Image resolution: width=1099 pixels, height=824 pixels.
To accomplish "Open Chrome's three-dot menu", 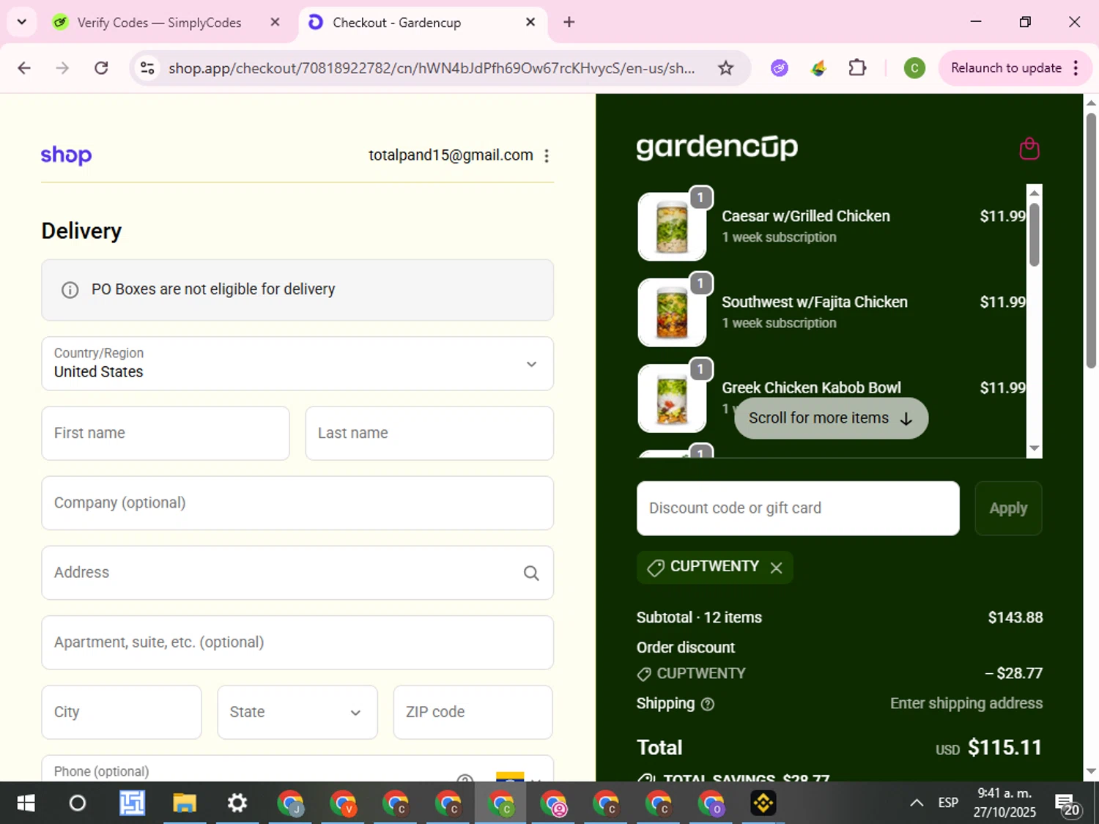I will click(1076, 68).
